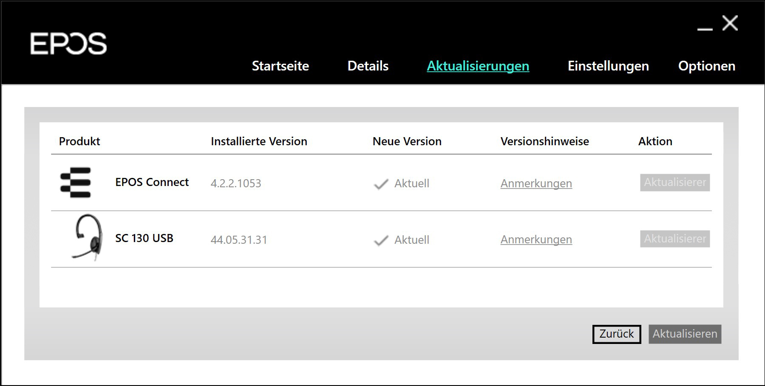Image resolution: width=765 pixels, height=386 pixels.
Task: Click the bottom Aktualisieren button
Action: click(x=685, y=334)
